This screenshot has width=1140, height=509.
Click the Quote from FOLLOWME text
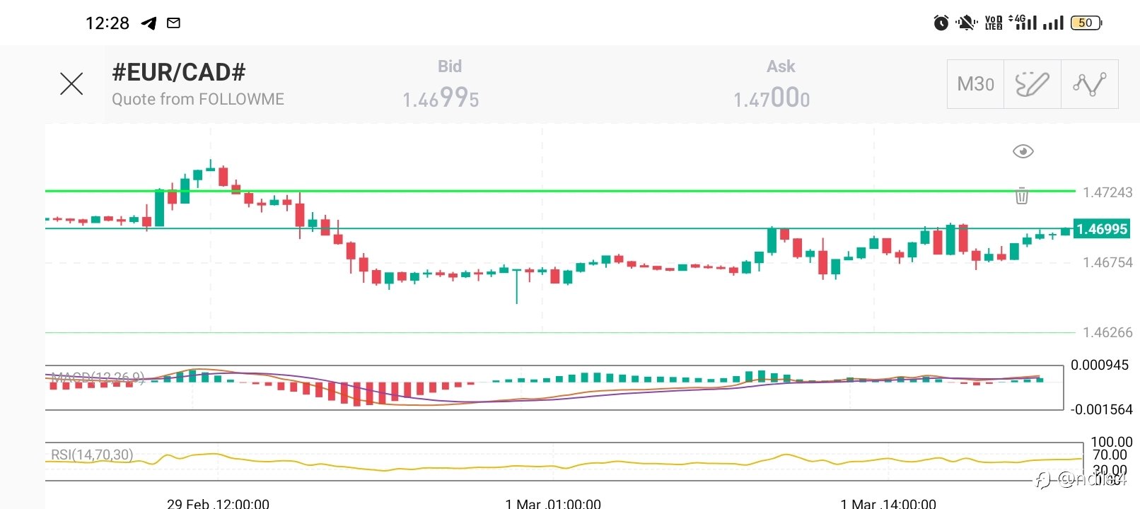tap(198, 99)
